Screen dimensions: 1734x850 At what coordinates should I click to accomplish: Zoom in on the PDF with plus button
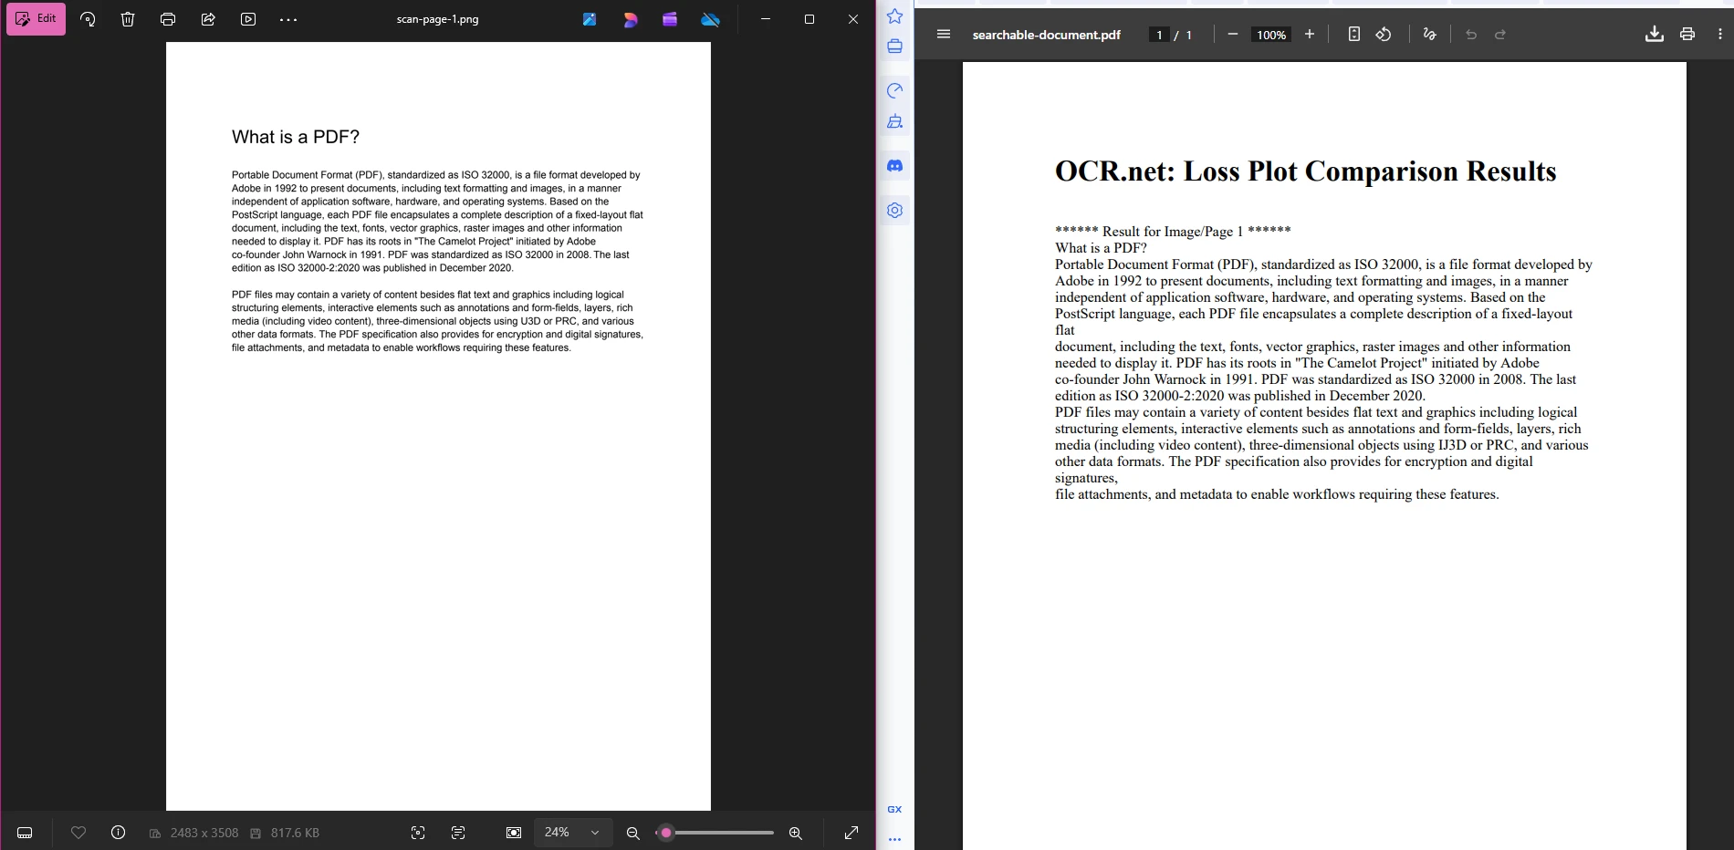coord(1309,34)
